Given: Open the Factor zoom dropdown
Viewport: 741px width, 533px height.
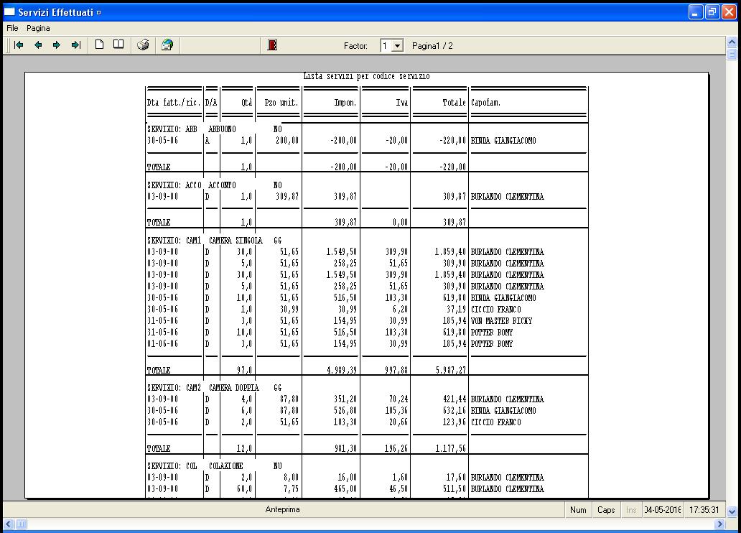Looking at the screenshot, I should tap(398, 46).
